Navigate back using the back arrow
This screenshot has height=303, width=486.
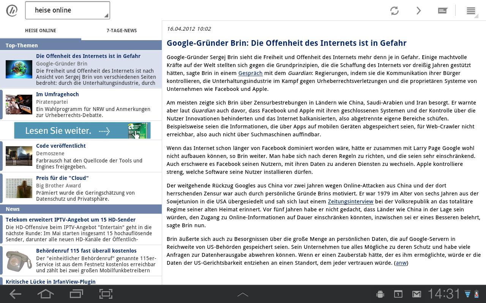click(x=15, y=294)
